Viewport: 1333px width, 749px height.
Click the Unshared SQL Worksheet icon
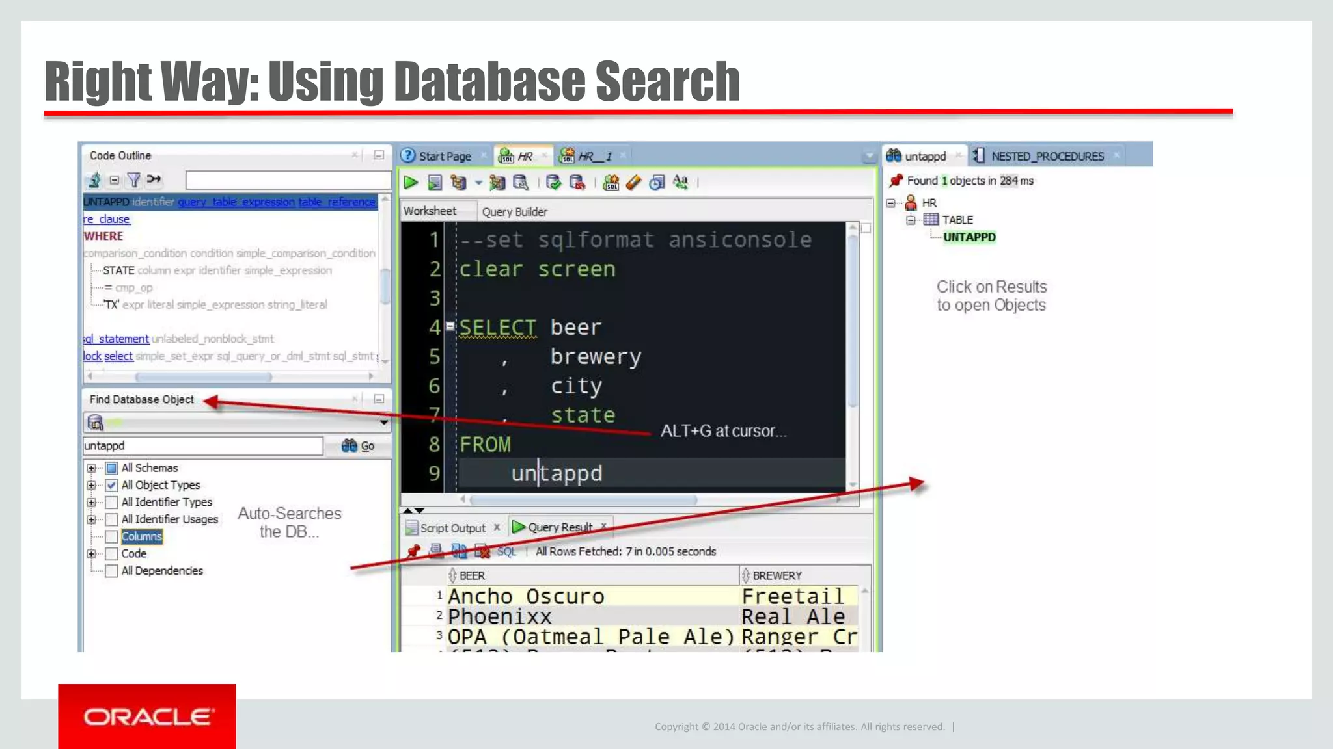click(x=611, y=183)
